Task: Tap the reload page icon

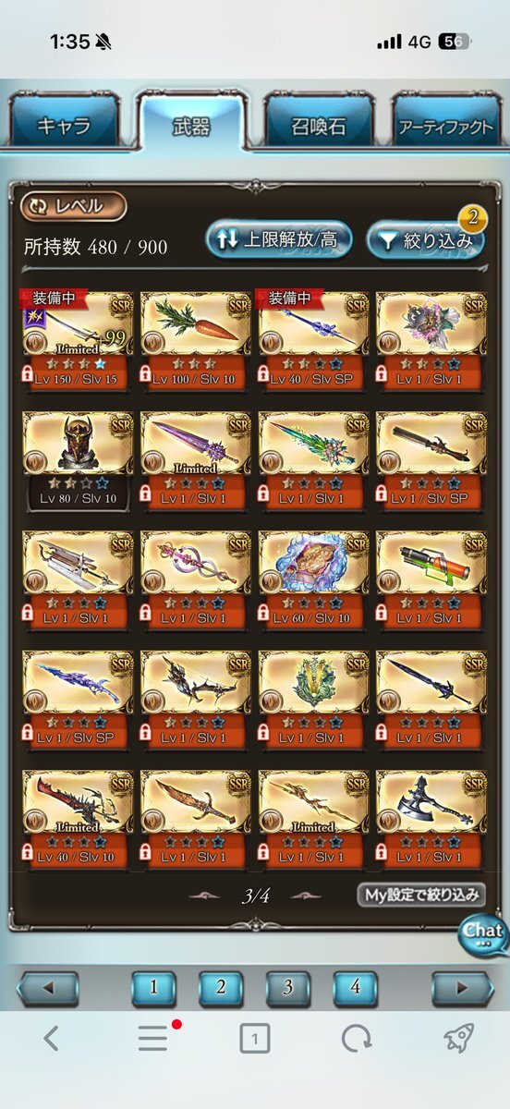Action: click(x=356, y=1039)
